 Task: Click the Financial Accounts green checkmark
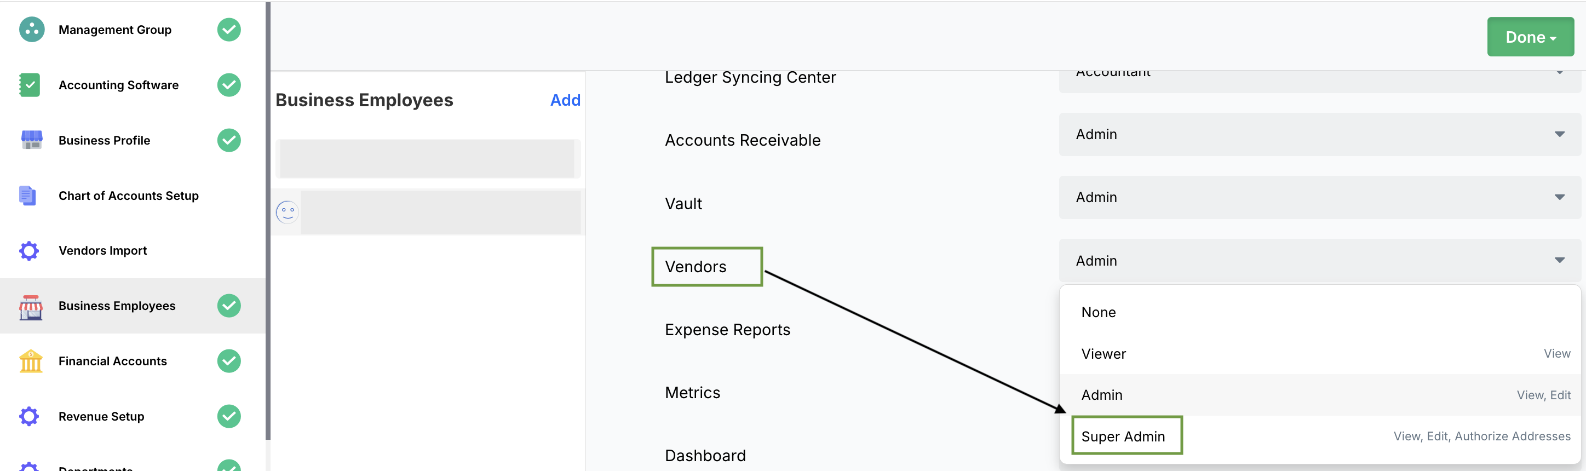228,361
